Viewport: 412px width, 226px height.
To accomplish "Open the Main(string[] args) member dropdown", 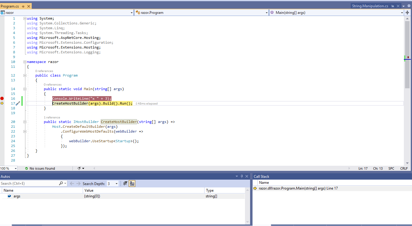I will tap(402, 13).
